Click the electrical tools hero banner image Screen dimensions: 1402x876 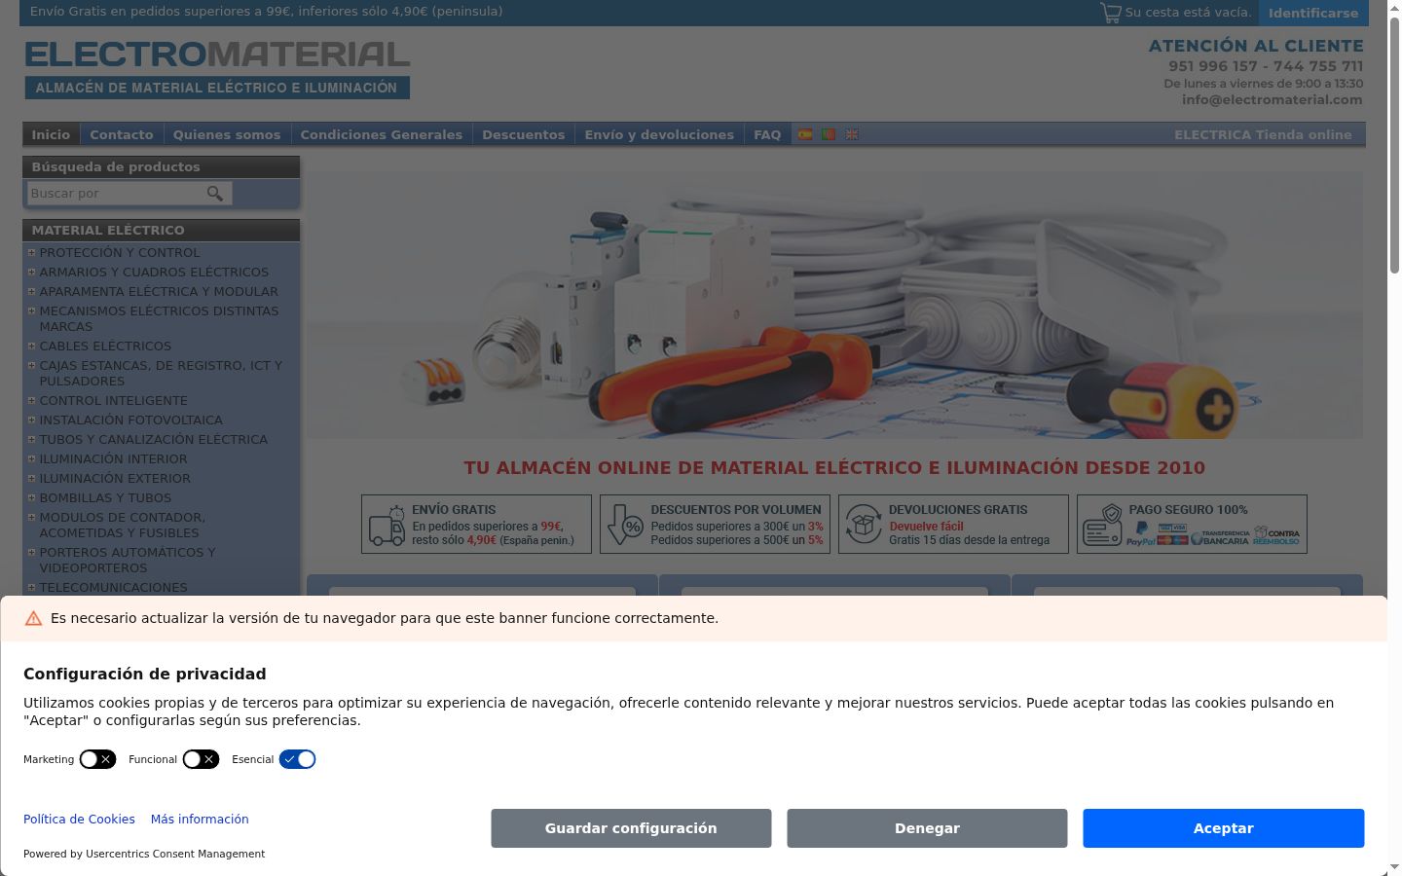[835, 306]
